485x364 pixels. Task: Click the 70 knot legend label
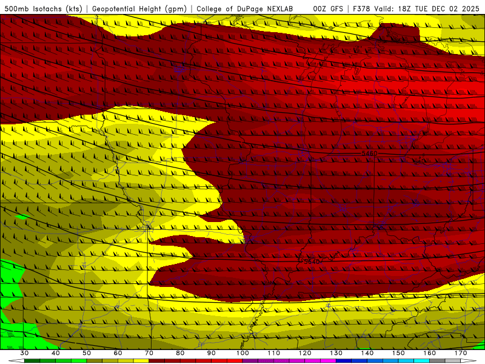click(x=149, y=353)
